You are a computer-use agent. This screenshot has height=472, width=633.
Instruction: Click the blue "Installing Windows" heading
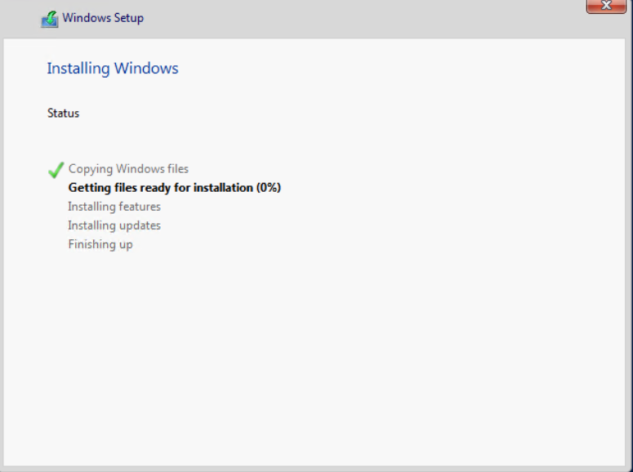pos(113,69)
